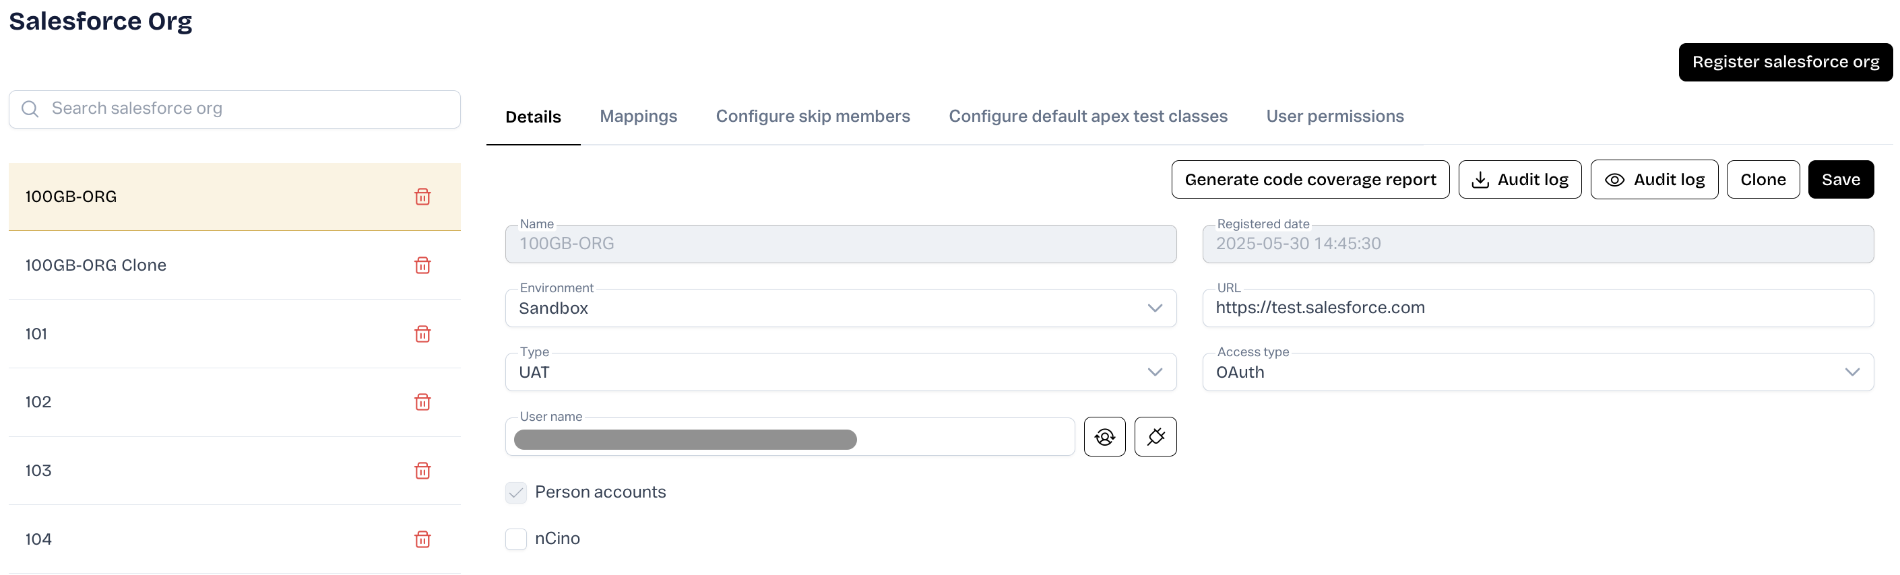This screenshot has width=1900, height=575.
Task: Open the Access type dropdown
Action: click(x=1537, y=372)
